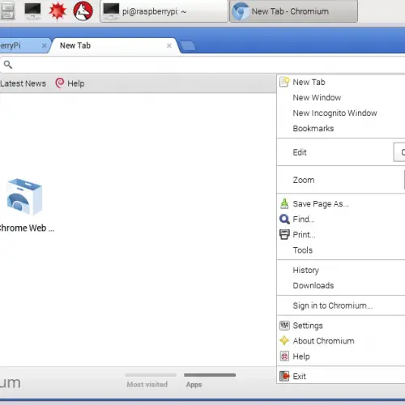Image resolution: width=405 pixels, height=405 pixels.
Task: Click the printer icon beside Print
Action: pyautogui.click(x=284, y=234)
